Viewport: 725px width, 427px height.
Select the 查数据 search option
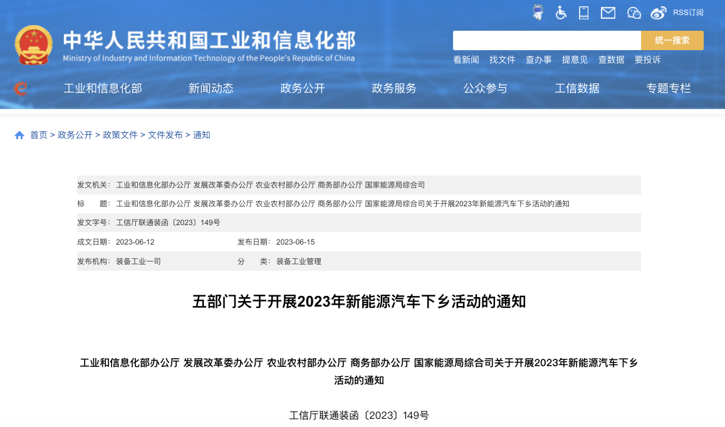click(611, 60)
